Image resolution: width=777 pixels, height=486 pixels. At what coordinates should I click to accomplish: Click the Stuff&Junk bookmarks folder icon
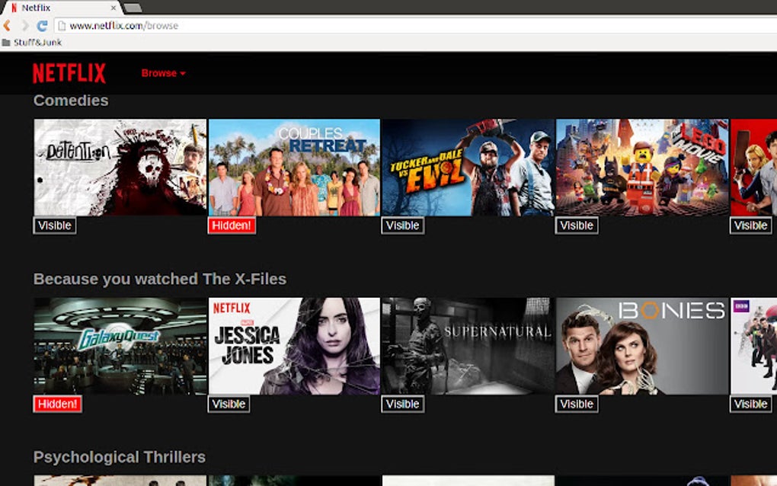pyautogui.click(x=8, y=43)
